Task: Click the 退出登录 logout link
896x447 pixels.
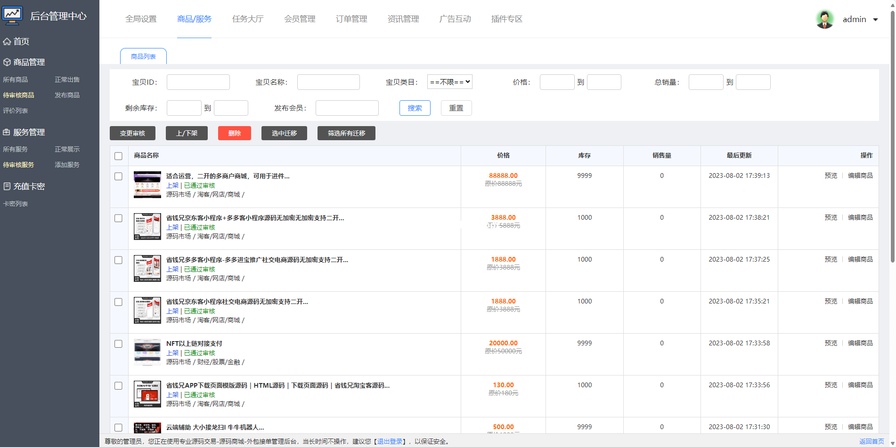Action: point(389,441)
